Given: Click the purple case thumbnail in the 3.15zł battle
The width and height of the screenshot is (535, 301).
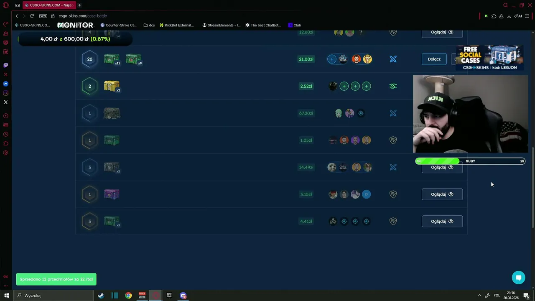Looking at the screenshot, I should (x=112, y=194).
